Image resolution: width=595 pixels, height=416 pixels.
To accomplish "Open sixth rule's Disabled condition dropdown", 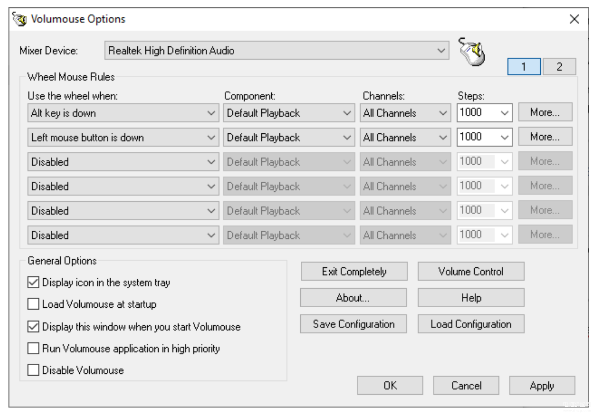I will pos(123,235).
